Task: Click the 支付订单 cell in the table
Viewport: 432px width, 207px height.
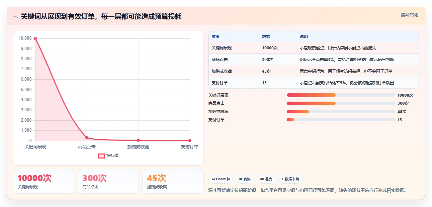Action: coord(220,83)
